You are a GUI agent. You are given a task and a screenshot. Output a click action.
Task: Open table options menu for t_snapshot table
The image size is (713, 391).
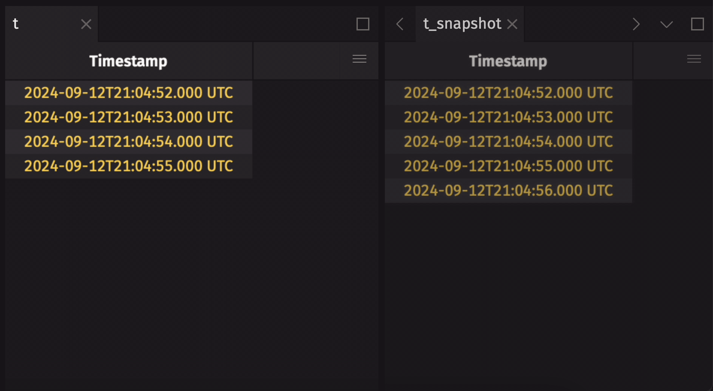tap(694, 59)
